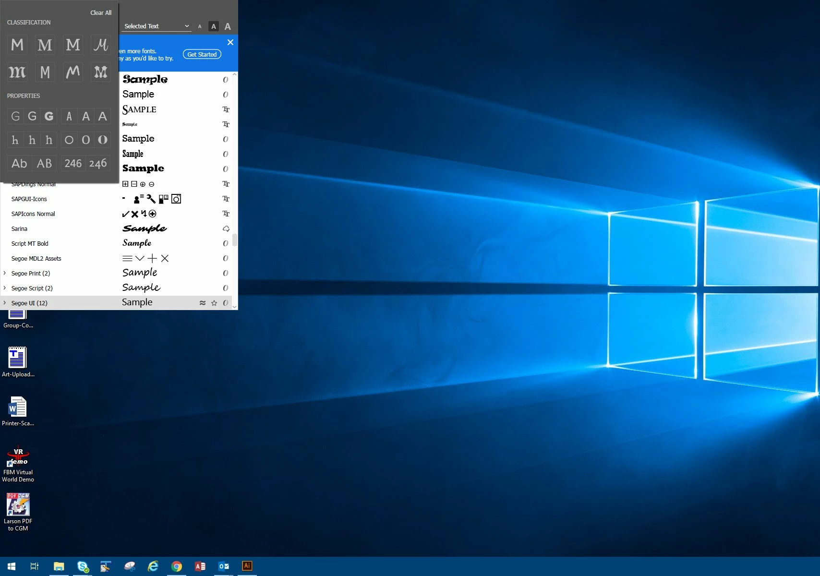The width and height of the screenshot is (820, 576).
Task: Toggle low contrast O filter
Action: [x=69, y=140]
